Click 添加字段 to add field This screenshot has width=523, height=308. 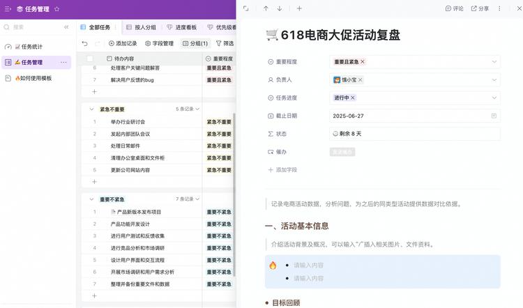282,170
